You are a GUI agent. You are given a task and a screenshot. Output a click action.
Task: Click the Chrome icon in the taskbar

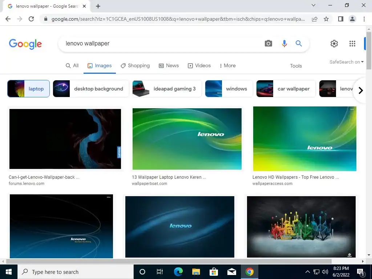click(249, 272)
